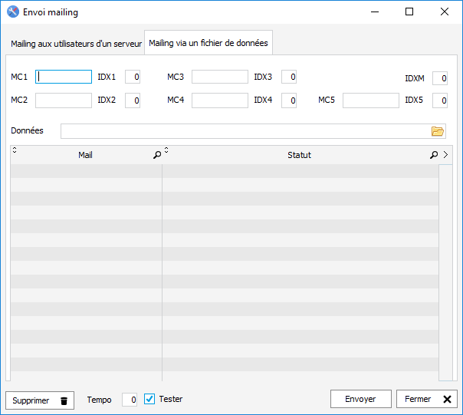Focus the MC1 text field
The width and height of the screenshot is (463, 415).
(64, 77)
